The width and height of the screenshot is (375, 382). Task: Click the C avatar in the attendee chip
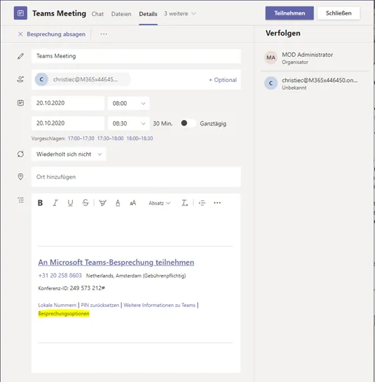[x=41, y=79]
